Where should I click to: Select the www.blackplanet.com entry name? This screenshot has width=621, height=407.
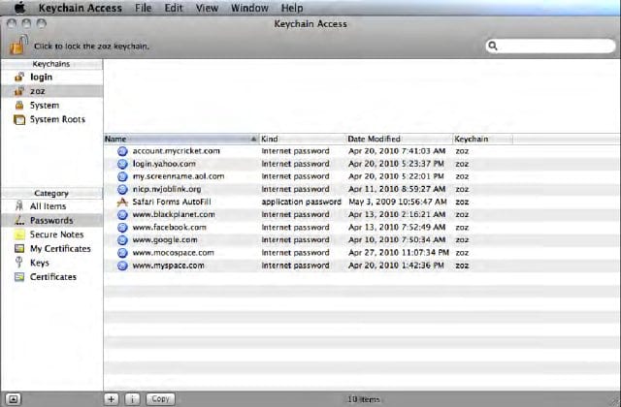pyautogui.click(x=174, y=215)
